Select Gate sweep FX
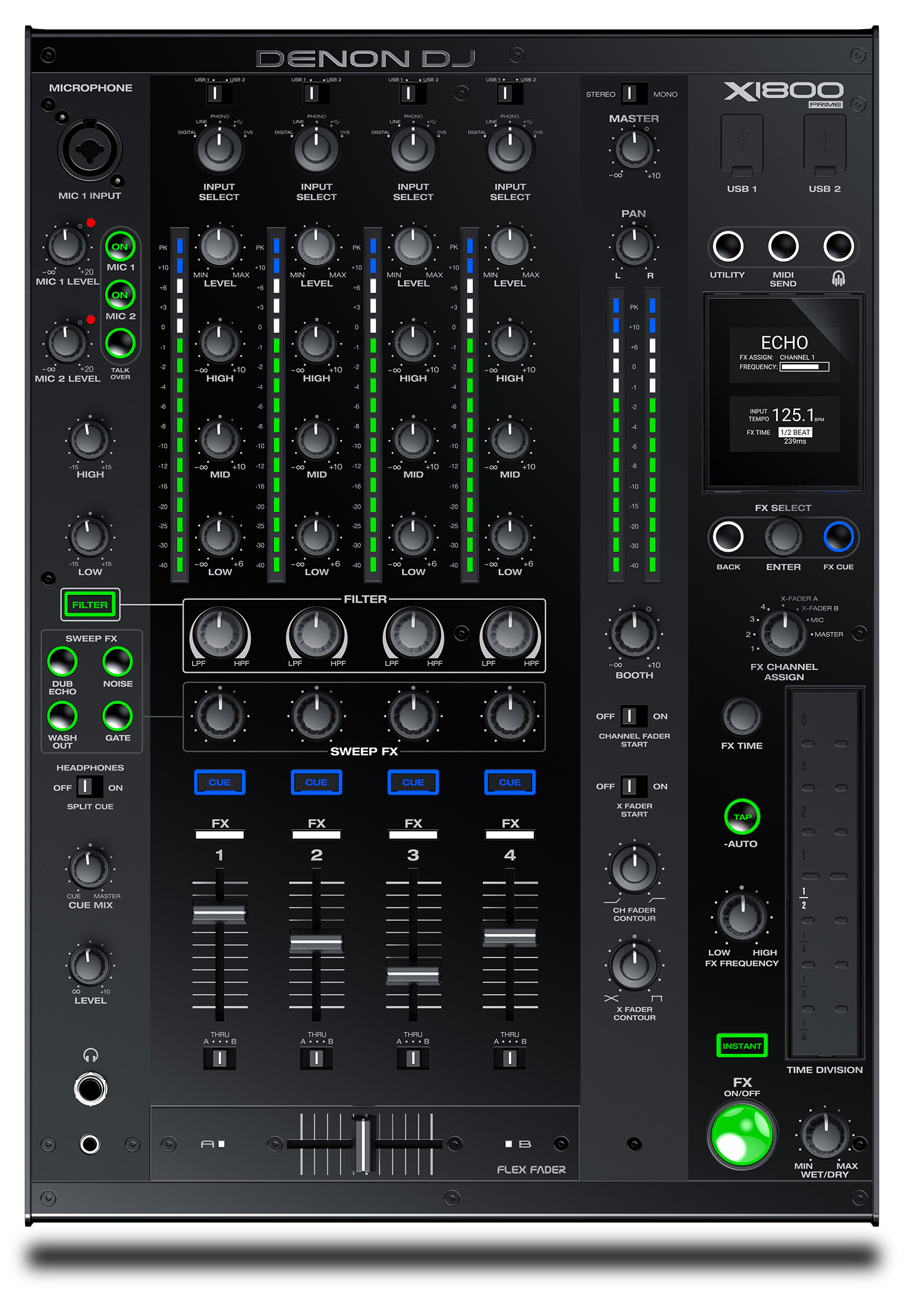This screenshot has height=1296, width=908. (x=118, y=715)
